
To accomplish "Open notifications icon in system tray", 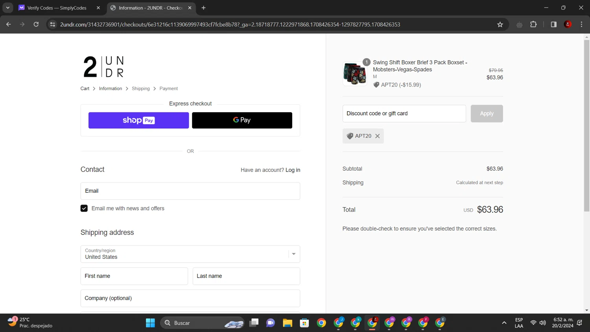I will 580,323.
